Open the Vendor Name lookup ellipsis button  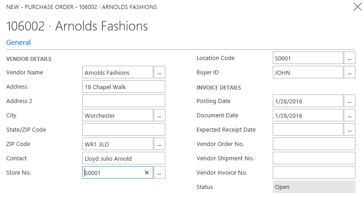pyautogui.click(x=160, y=72)
